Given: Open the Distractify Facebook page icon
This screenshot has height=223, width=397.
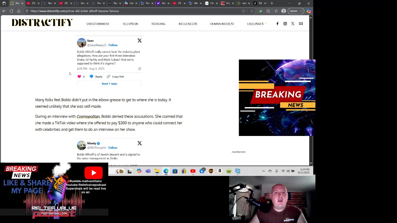Looking at the screenshot, I should coord(277,24).
